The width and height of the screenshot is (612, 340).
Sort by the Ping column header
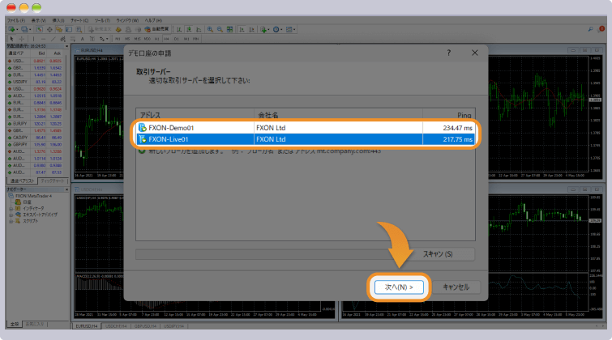tap(449, 115)
